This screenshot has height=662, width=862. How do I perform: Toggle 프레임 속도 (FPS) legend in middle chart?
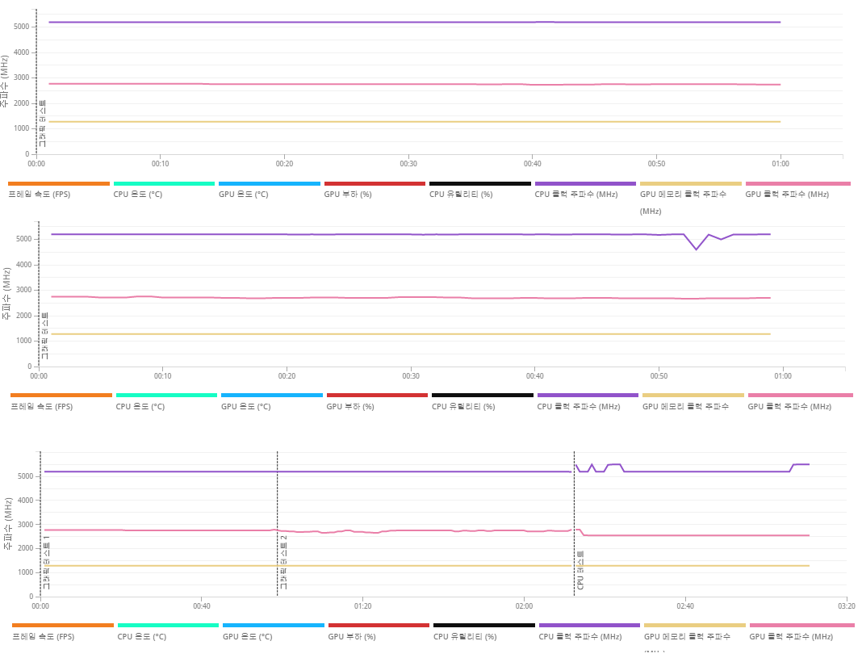[41, 407]
